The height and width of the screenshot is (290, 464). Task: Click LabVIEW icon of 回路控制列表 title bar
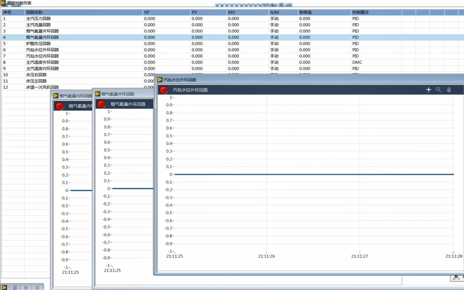pyautogui.click(x=3, y=3)
